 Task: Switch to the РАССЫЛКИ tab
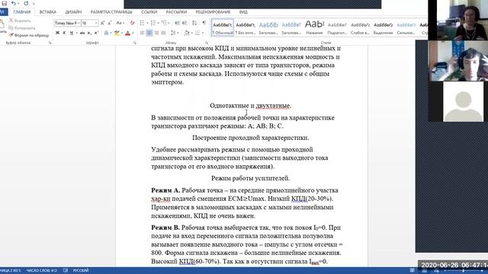click(176, 12)
